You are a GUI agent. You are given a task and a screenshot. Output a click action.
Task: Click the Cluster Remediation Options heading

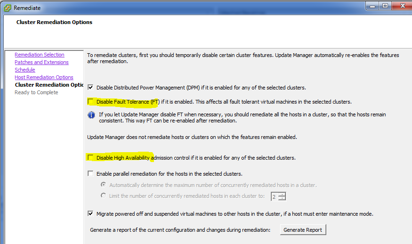[x=55, y=22]
